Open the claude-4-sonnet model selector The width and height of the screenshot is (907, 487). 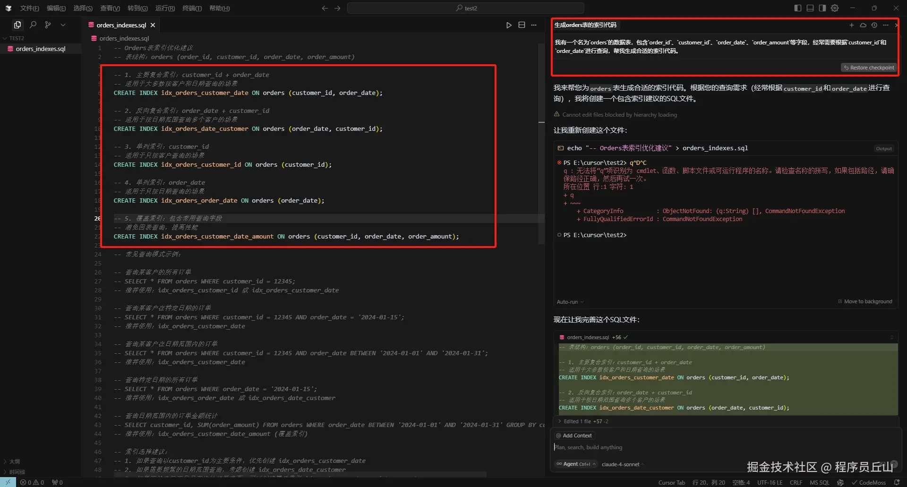tap(620, 464)
